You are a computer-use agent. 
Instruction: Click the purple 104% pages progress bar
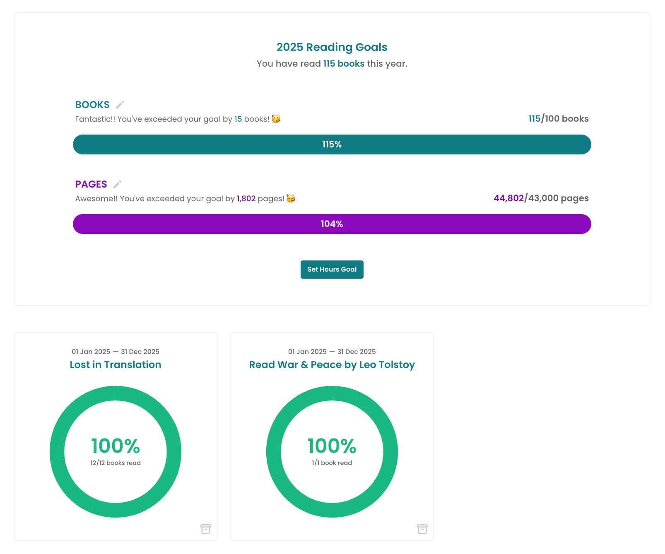click(x=332, y=224)
